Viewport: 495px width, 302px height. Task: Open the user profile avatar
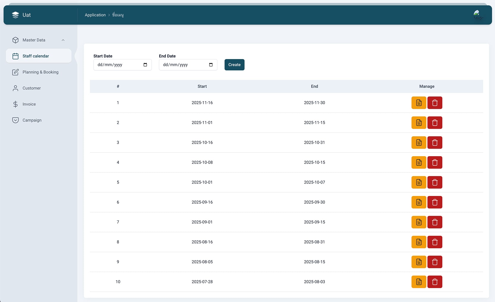pos(478,15)
